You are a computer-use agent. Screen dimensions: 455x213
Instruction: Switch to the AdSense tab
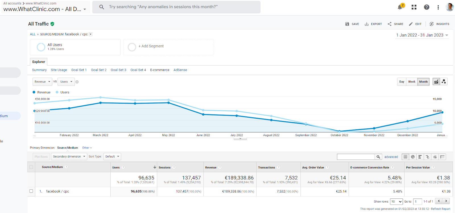(180, 70)
